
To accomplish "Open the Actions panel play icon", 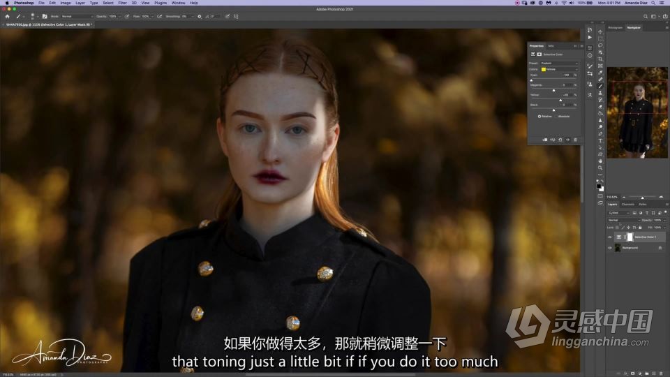I will (590, 38).
